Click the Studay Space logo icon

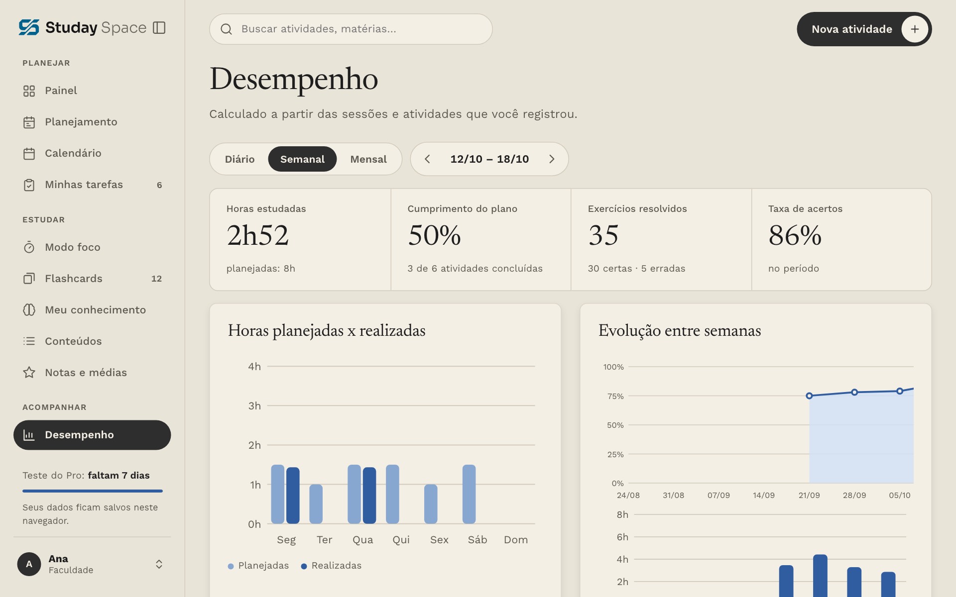tap(29, 27)
